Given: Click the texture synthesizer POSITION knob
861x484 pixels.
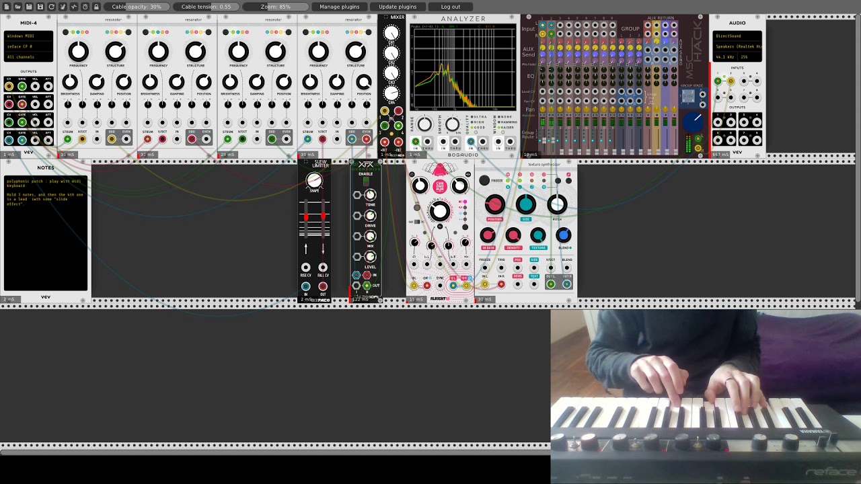Looking at the screenshot, I should [494, 204].
